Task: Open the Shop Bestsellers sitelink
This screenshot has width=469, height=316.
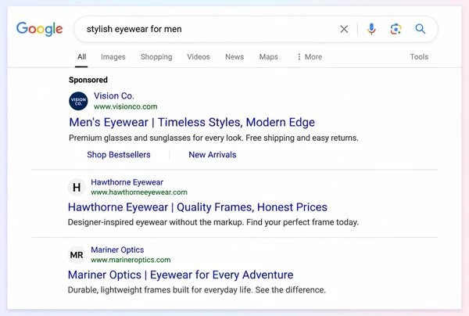Action: point(119,155)
